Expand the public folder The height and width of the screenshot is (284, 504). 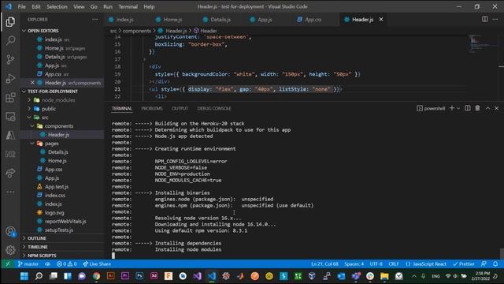point(29,109)
